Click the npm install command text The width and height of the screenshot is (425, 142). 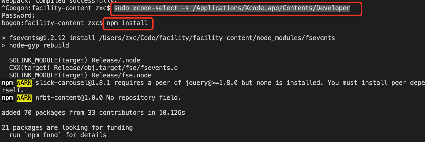point(127,23)
